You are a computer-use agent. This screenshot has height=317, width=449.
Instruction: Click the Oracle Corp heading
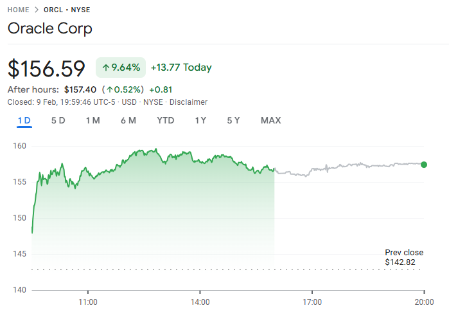click(50, 29)
